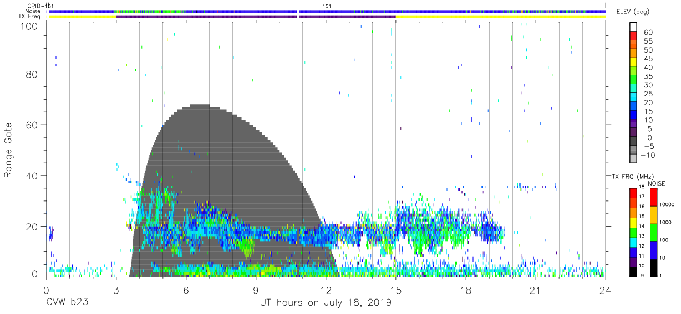
Task: Select the red 17–18 MHz TX frequency swatch
Action: [633, 193]
